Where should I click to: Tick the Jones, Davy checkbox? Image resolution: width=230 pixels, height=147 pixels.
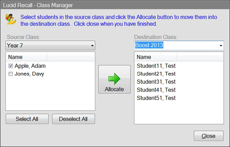pos(11,74)
